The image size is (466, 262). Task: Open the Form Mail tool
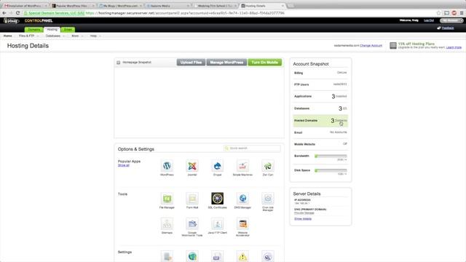[192, 199]
